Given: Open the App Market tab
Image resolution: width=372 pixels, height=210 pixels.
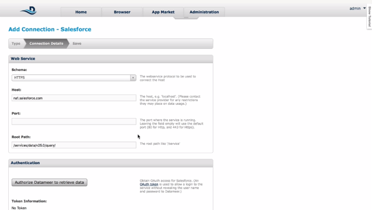Looking at the screenshot, I should (x=163, y=12).
